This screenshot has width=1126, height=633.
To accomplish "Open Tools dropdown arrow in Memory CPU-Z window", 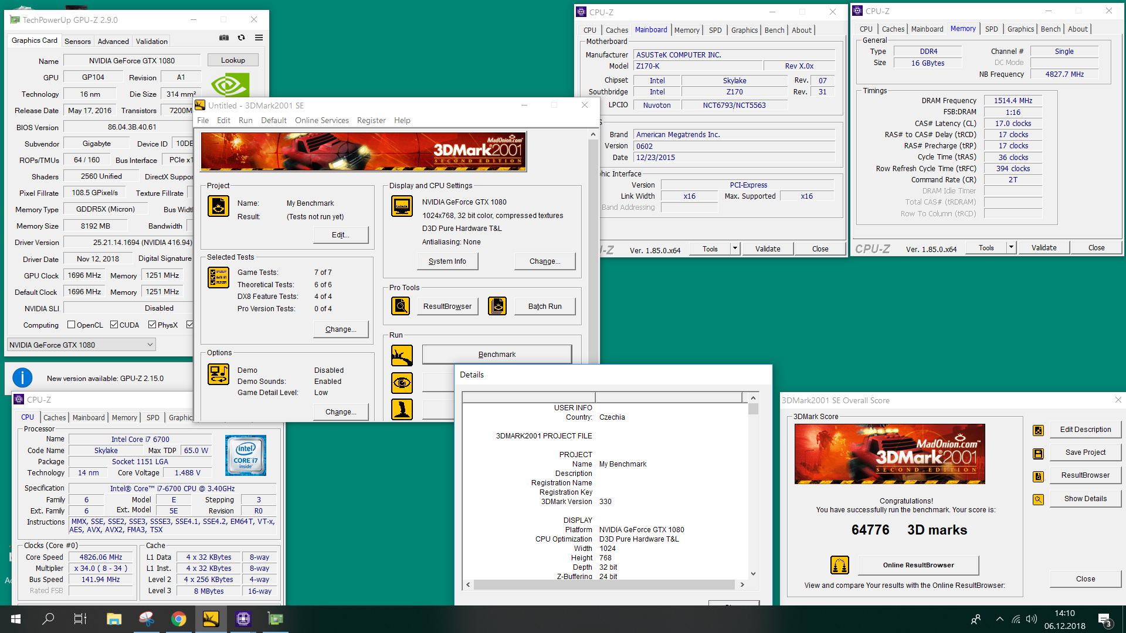I will tap(1011, 247).
